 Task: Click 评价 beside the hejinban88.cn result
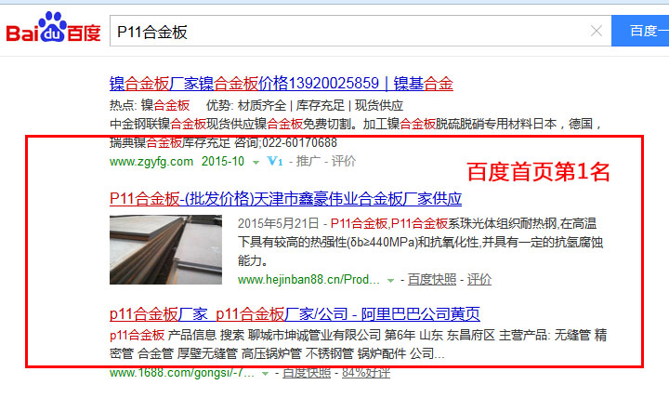click(479, 279)
